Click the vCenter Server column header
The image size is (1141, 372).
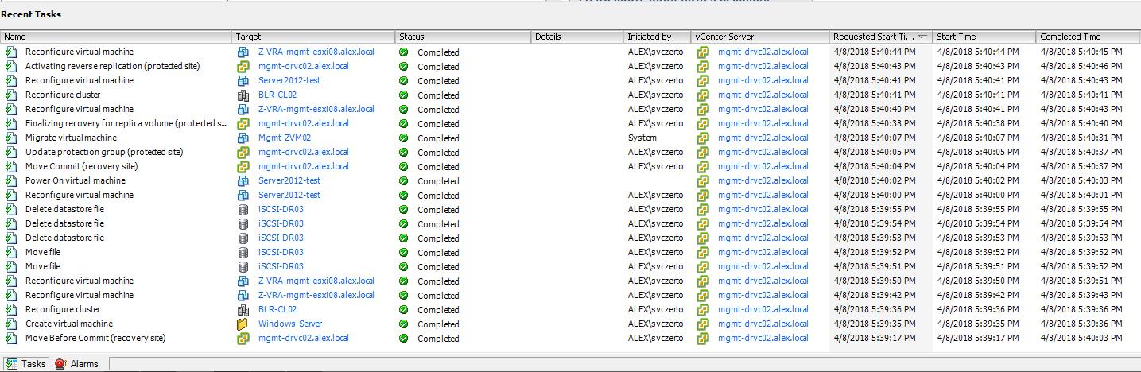(759, 37)
